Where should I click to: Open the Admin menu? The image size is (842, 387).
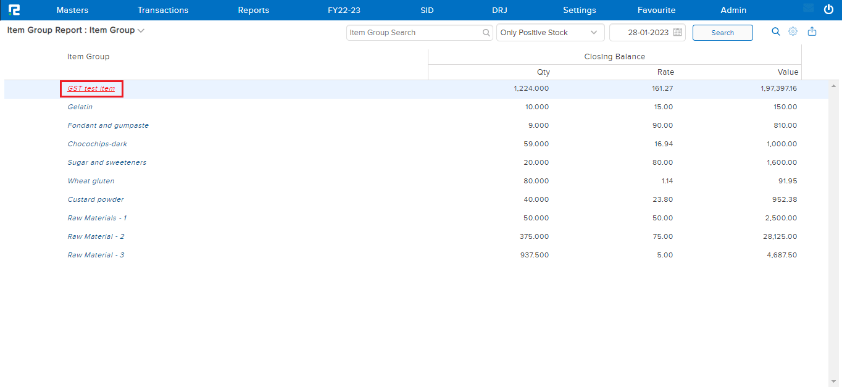[733, 10]
